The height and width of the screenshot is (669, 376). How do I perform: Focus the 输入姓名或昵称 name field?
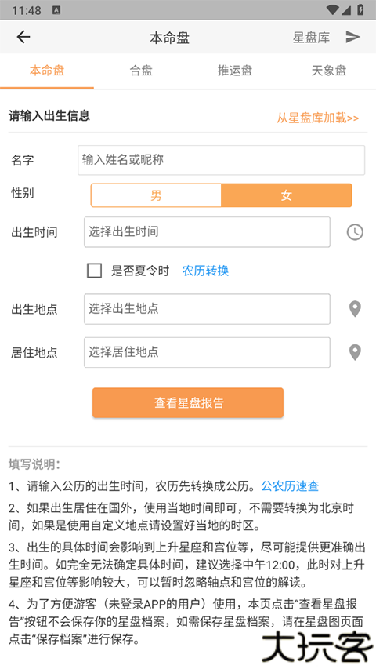point(221,160)
